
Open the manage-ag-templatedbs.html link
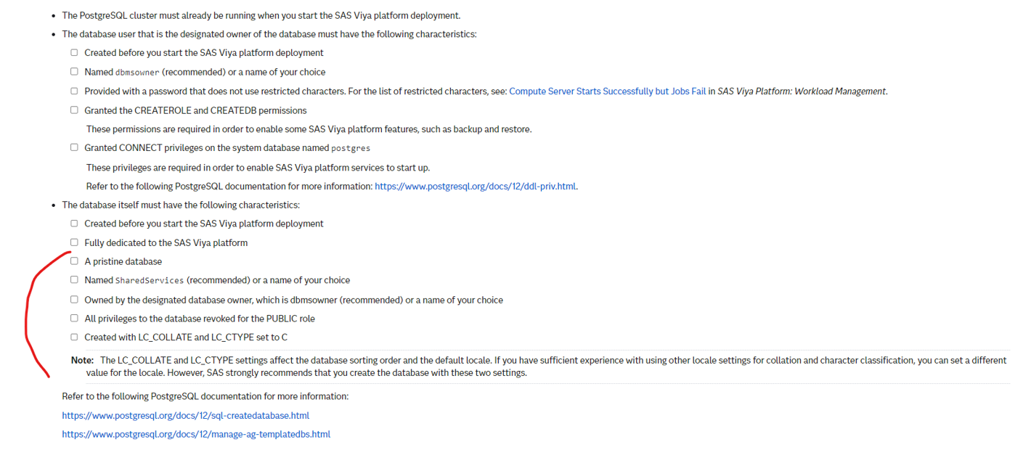[x=196, y=435]
